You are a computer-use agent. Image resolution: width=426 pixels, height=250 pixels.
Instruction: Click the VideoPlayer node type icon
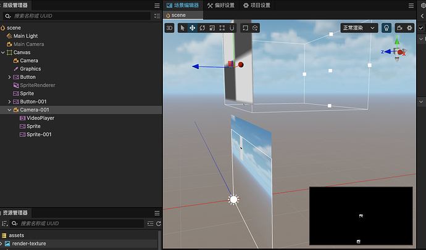tap(23, 118)
